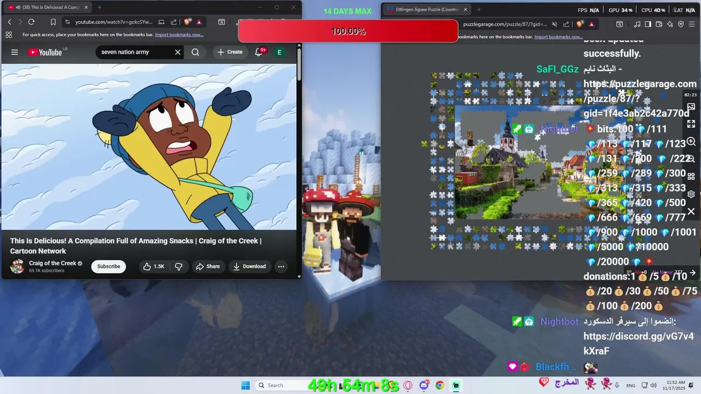Open jigsaw puzzle settings gear
701x394 pixels.
pyautogui.click(x=691, y=194)
